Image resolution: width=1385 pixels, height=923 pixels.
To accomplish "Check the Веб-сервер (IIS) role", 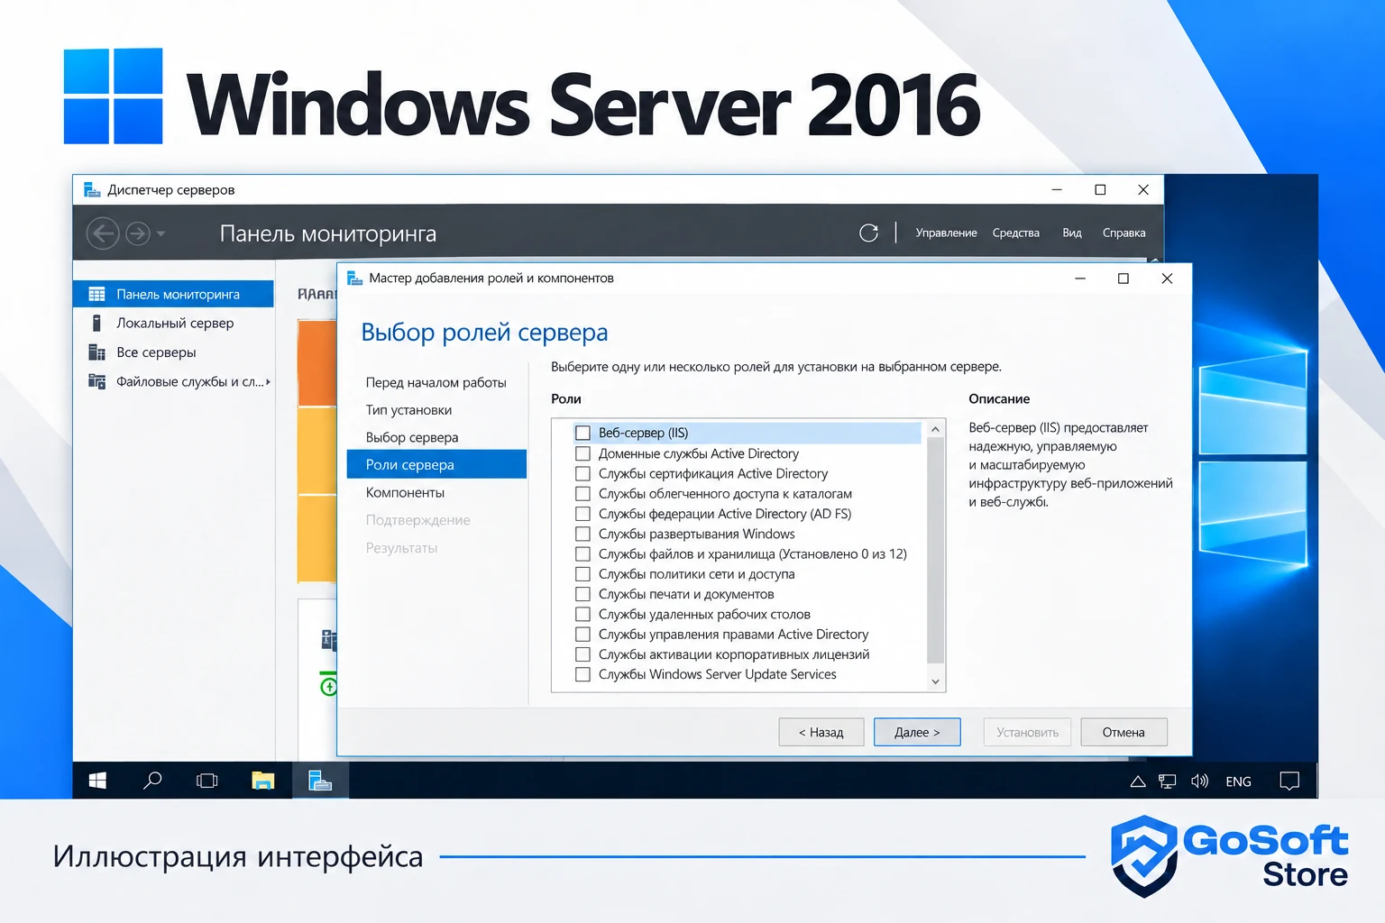I will (x=582, y=433).
